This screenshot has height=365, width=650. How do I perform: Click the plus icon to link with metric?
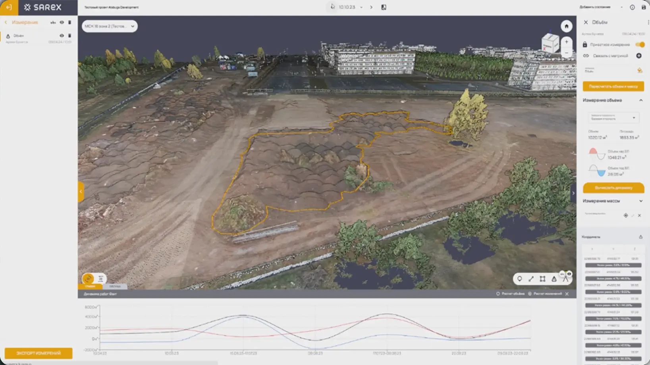639,56
